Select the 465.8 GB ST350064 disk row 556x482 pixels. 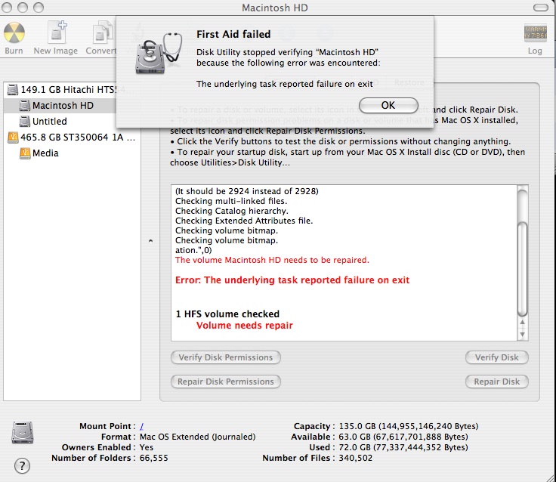point(72,137)
